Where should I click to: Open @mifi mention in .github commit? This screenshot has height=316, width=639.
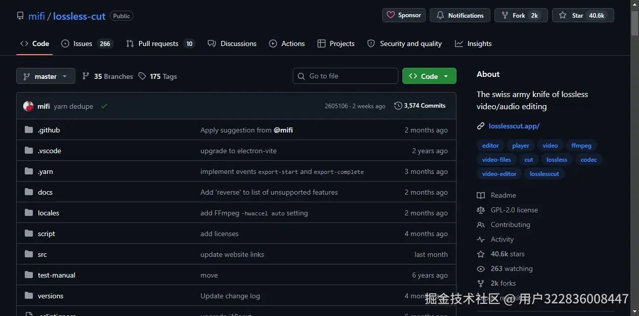[283, 130]
